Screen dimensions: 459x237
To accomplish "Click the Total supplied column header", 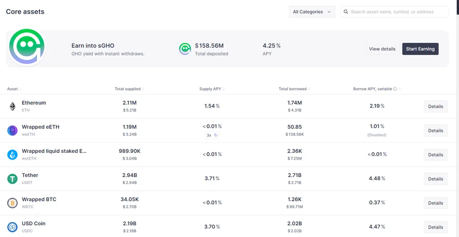I will point(127,89).
